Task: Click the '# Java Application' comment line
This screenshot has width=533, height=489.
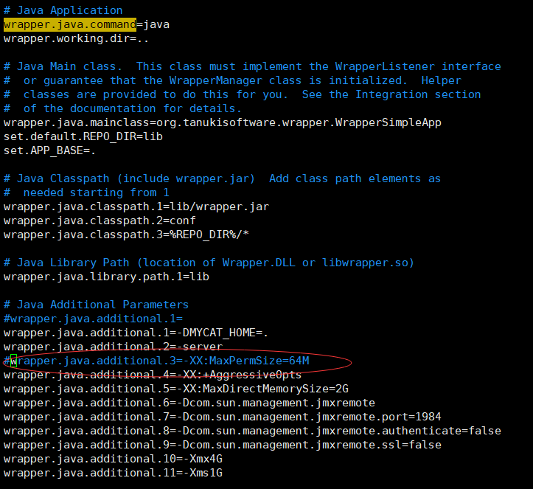Action: 63,10
